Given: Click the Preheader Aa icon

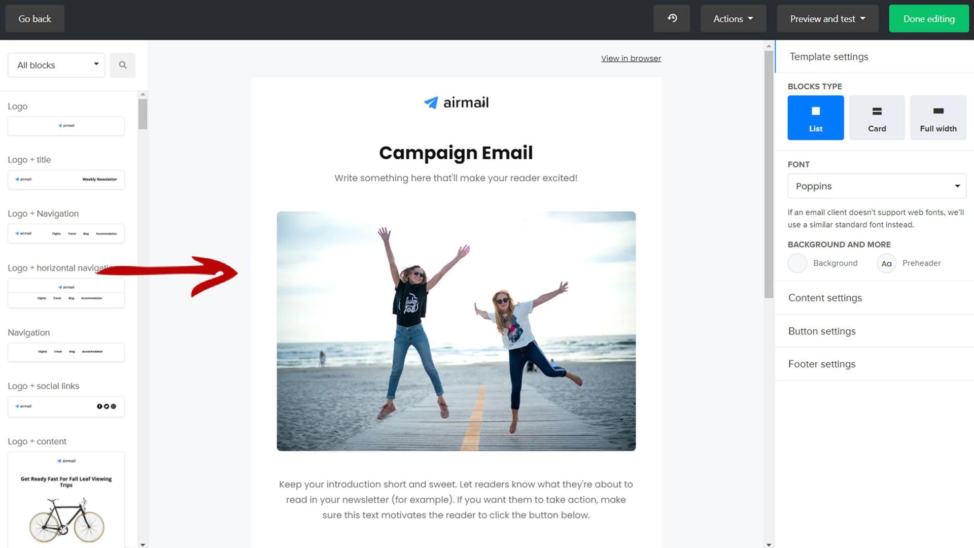Looking at the screenshot, I should 886,263.
